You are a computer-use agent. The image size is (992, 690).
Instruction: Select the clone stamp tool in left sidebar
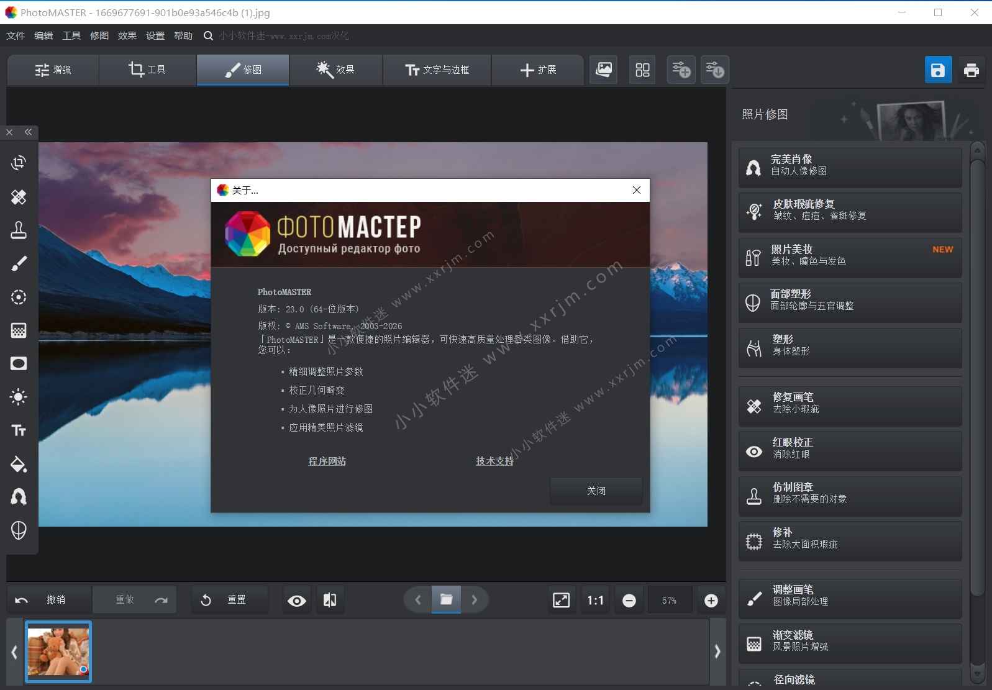(x=19, y=230)
